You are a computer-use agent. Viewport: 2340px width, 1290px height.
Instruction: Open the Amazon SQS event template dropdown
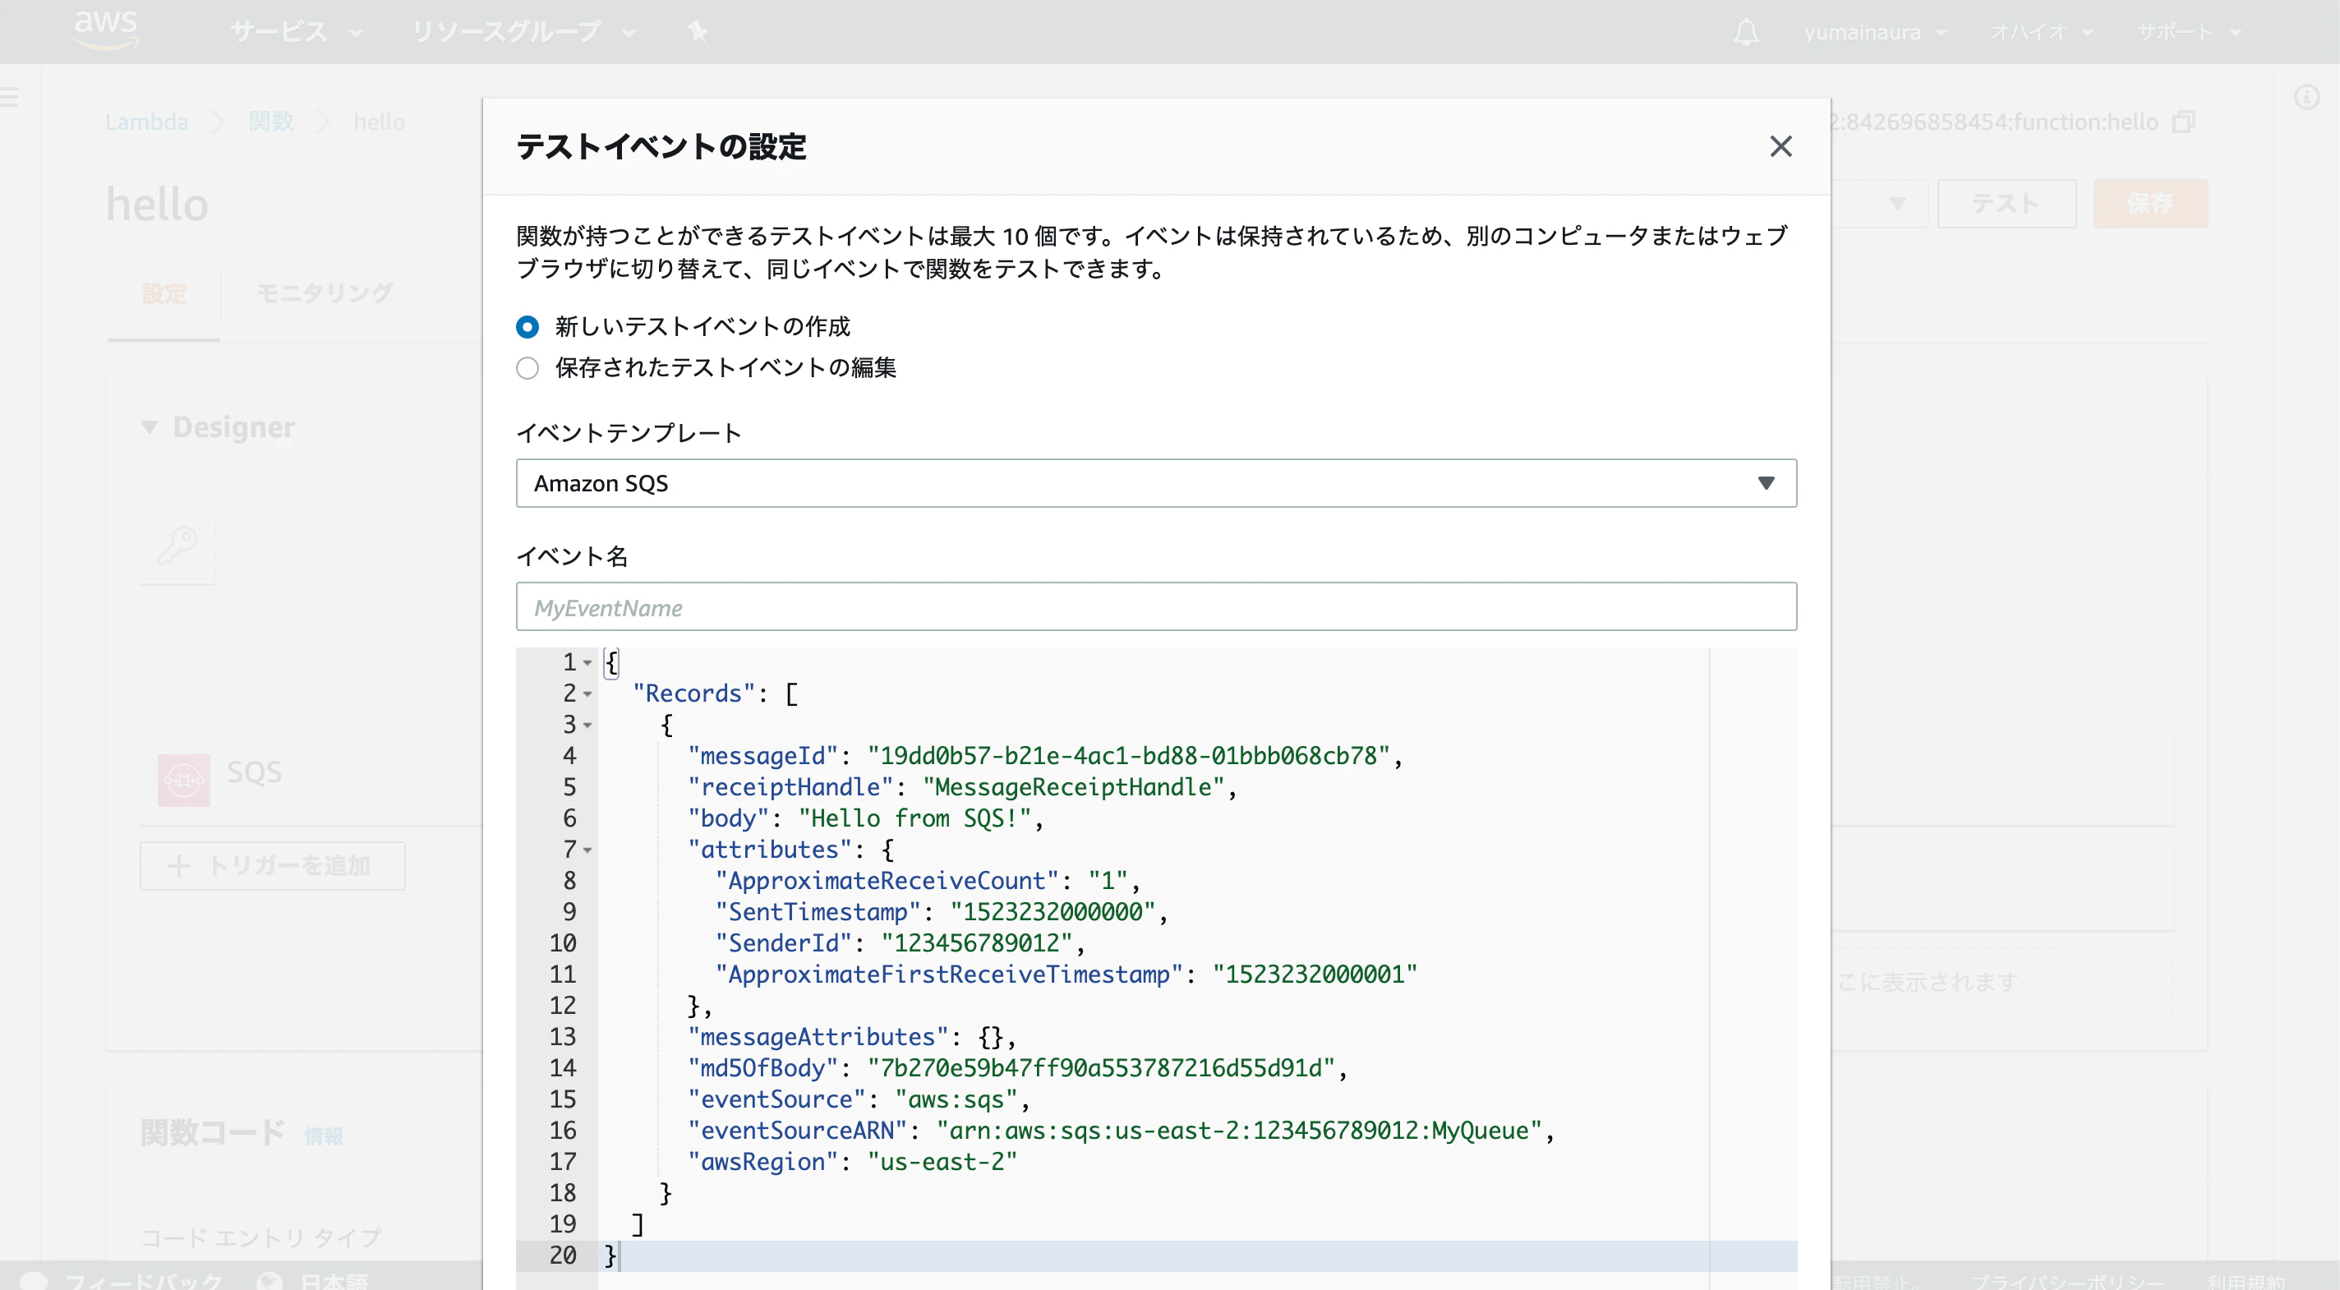point(1155,483)
